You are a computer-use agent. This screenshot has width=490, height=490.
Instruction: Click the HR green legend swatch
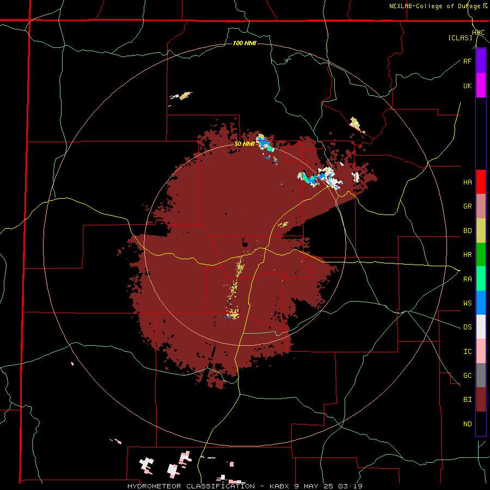pos(481,255)
